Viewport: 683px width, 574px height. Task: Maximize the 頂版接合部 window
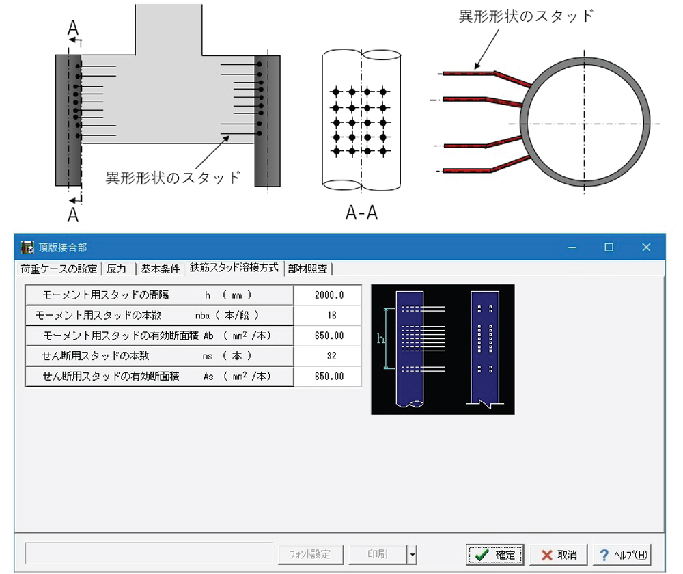pos(609,247)
